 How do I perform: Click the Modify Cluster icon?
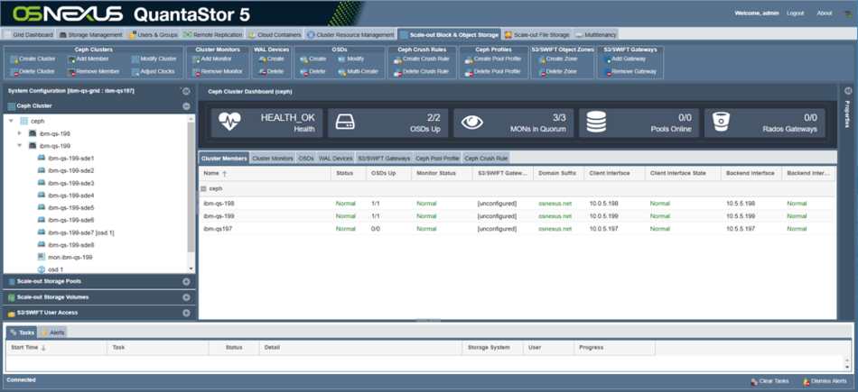click(x=135, y=59)
